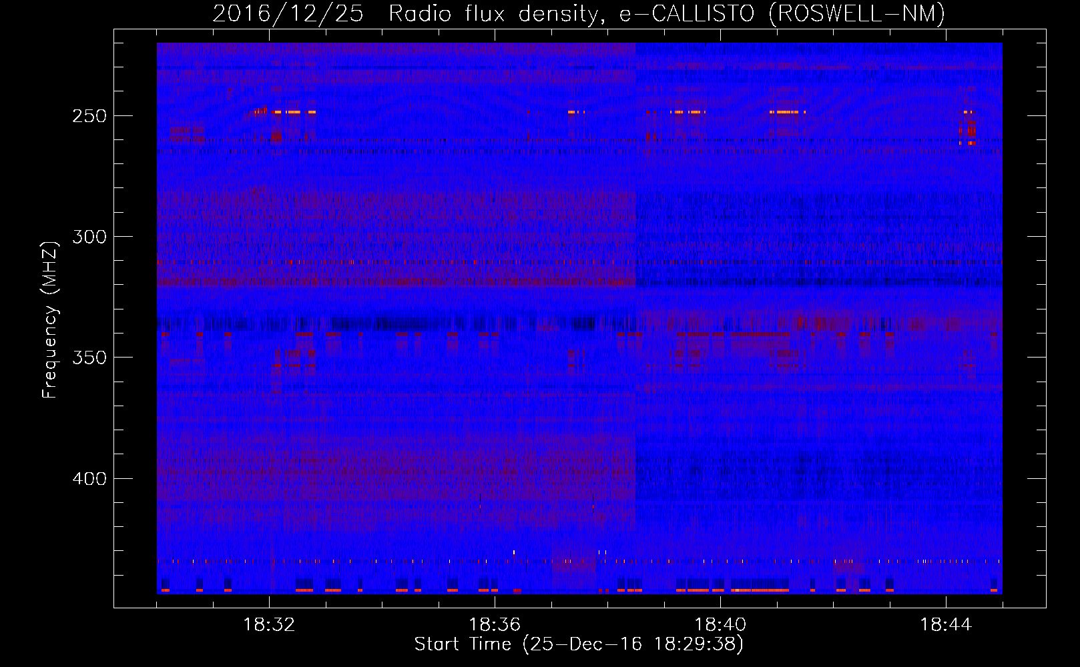Click the 300 frequency tick label

pos(89,237)
